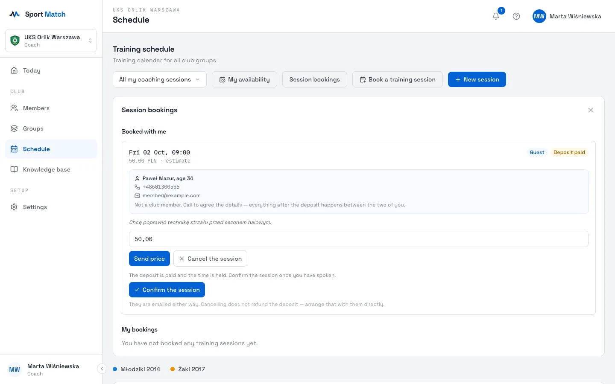Click the envelope icon beside member@example.com

coord(137,195)
